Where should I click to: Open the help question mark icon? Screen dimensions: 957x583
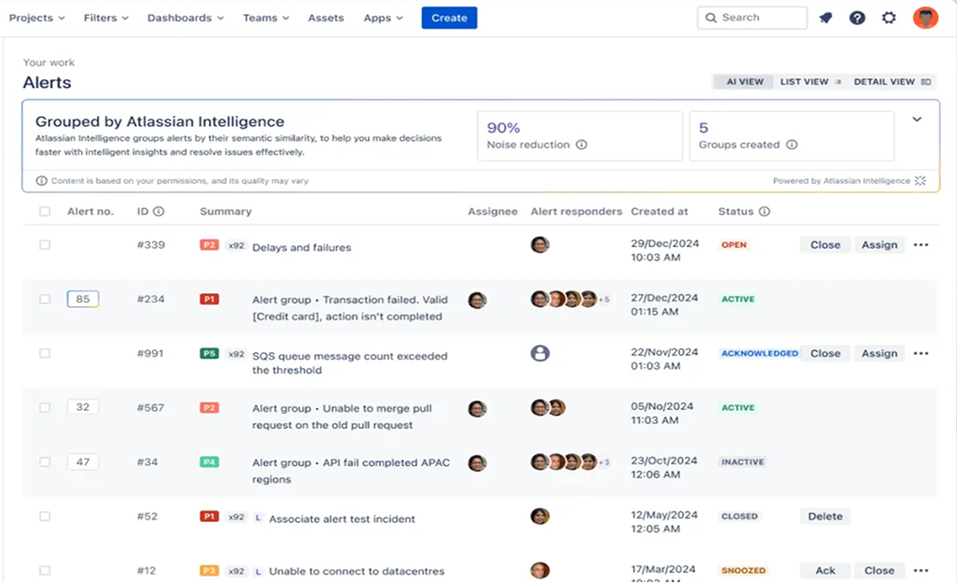pyautogui.click(x=857, y=17)
